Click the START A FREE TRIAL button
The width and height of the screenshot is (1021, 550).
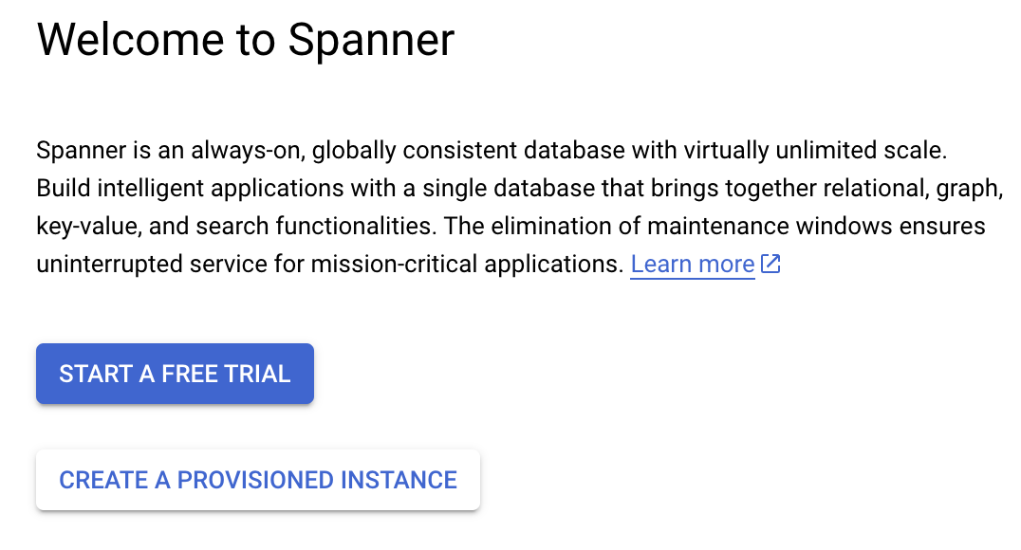tap(175, 374)
